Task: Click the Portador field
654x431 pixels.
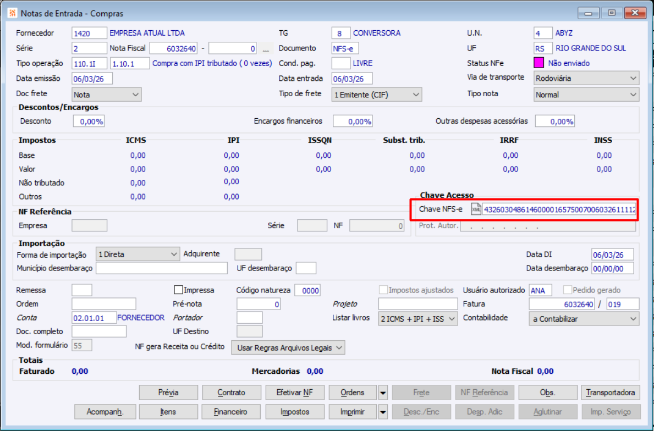Action: point(249,318)
